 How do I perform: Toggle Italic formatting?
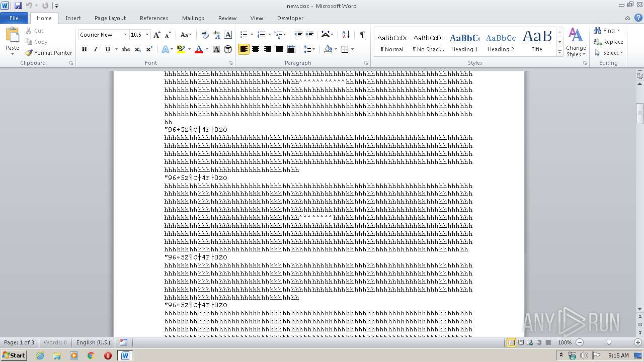pyautogui.click(x=96, y=49)
